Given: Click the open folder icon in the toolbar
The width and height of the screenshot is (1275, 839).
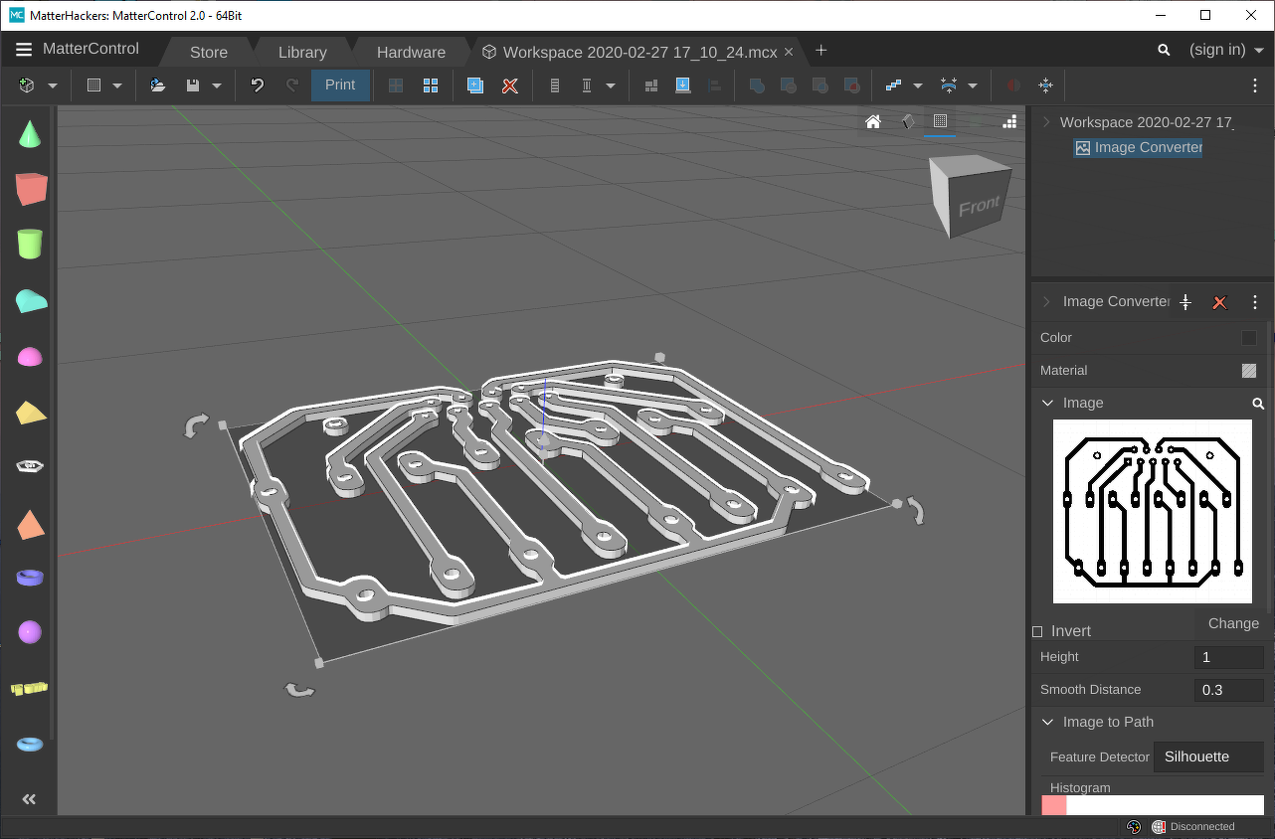Looking at the screenshot, I should [x=158, y=85].
